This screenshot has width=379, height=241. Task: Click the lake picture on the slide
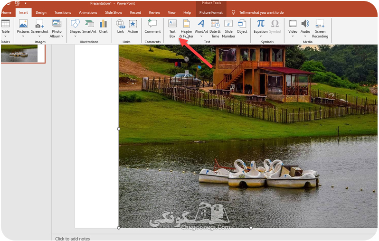(x=248, y=136)
